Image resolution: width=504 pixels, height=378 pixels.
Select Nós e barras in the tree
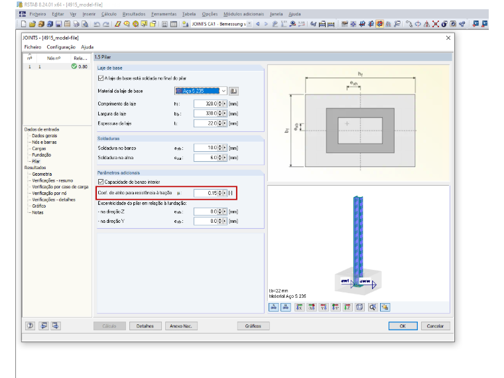coord(44,142)
